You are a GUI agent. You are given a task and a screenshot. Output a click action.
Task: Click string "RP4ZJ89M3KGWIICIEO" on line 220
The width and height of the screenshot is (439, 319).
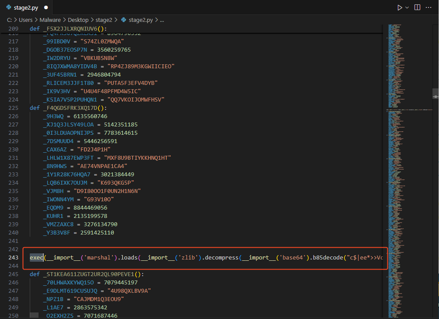tap(141, 67)
